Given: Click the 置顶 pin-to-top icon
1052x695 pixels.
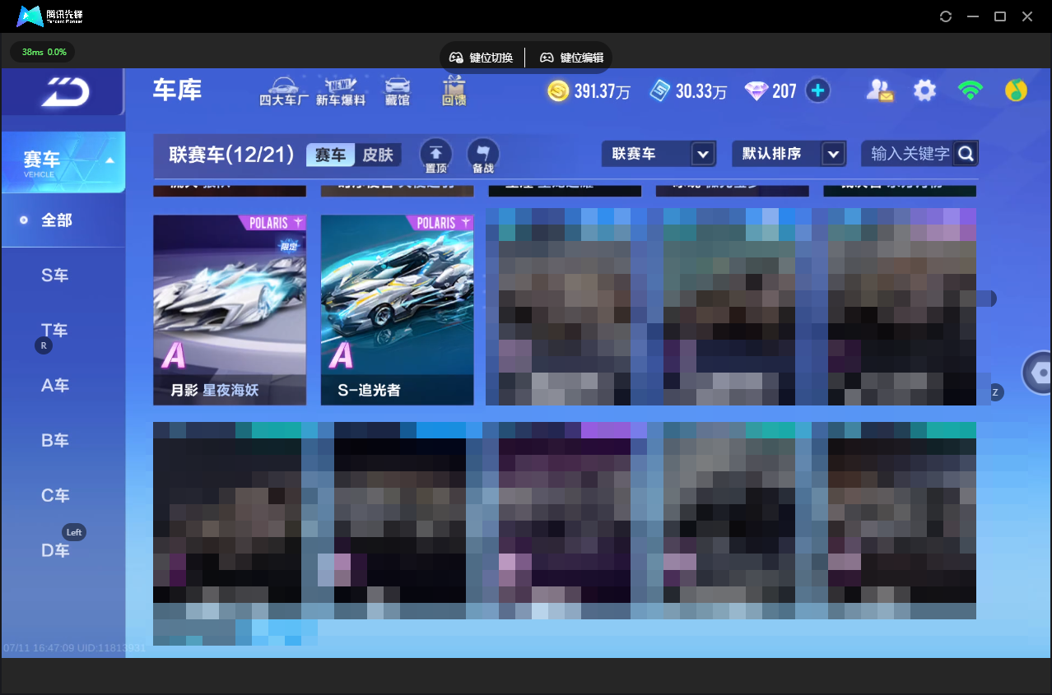Looking at the screenshot, I should pyautogui.click(x=436, y=154).
